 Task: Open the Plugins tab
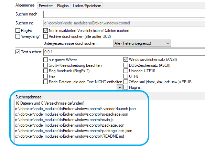coord(63,6)
